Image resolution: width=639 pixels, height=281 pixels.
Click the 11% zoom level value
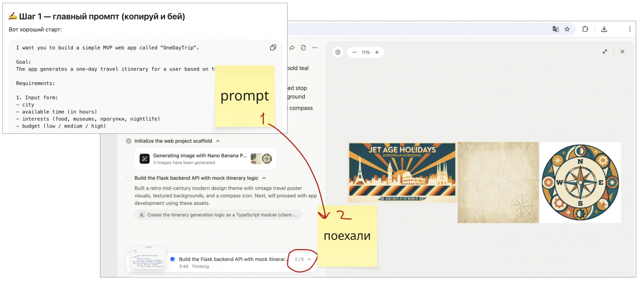pos(365,52)
